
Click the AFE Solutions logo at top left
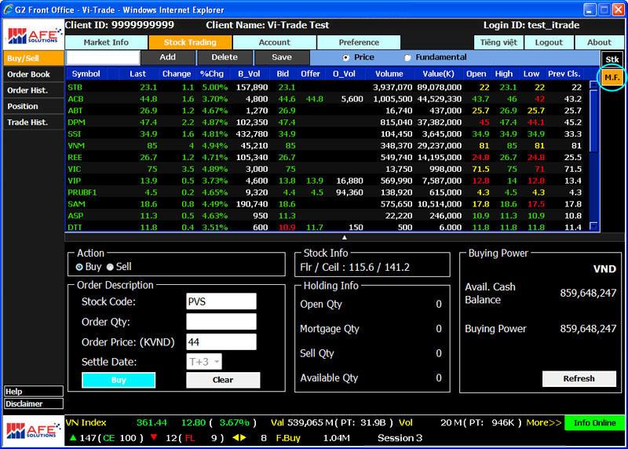(32, 36)
